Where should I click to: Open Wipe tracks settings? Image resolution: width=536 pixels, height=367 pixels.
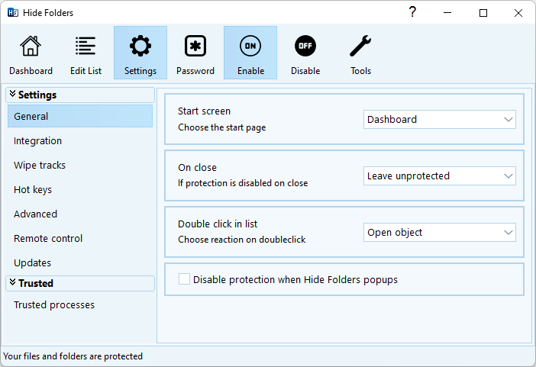click(x=80, y=165)
